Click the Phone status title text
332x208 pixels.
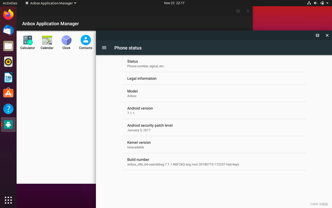coord(128,48)
